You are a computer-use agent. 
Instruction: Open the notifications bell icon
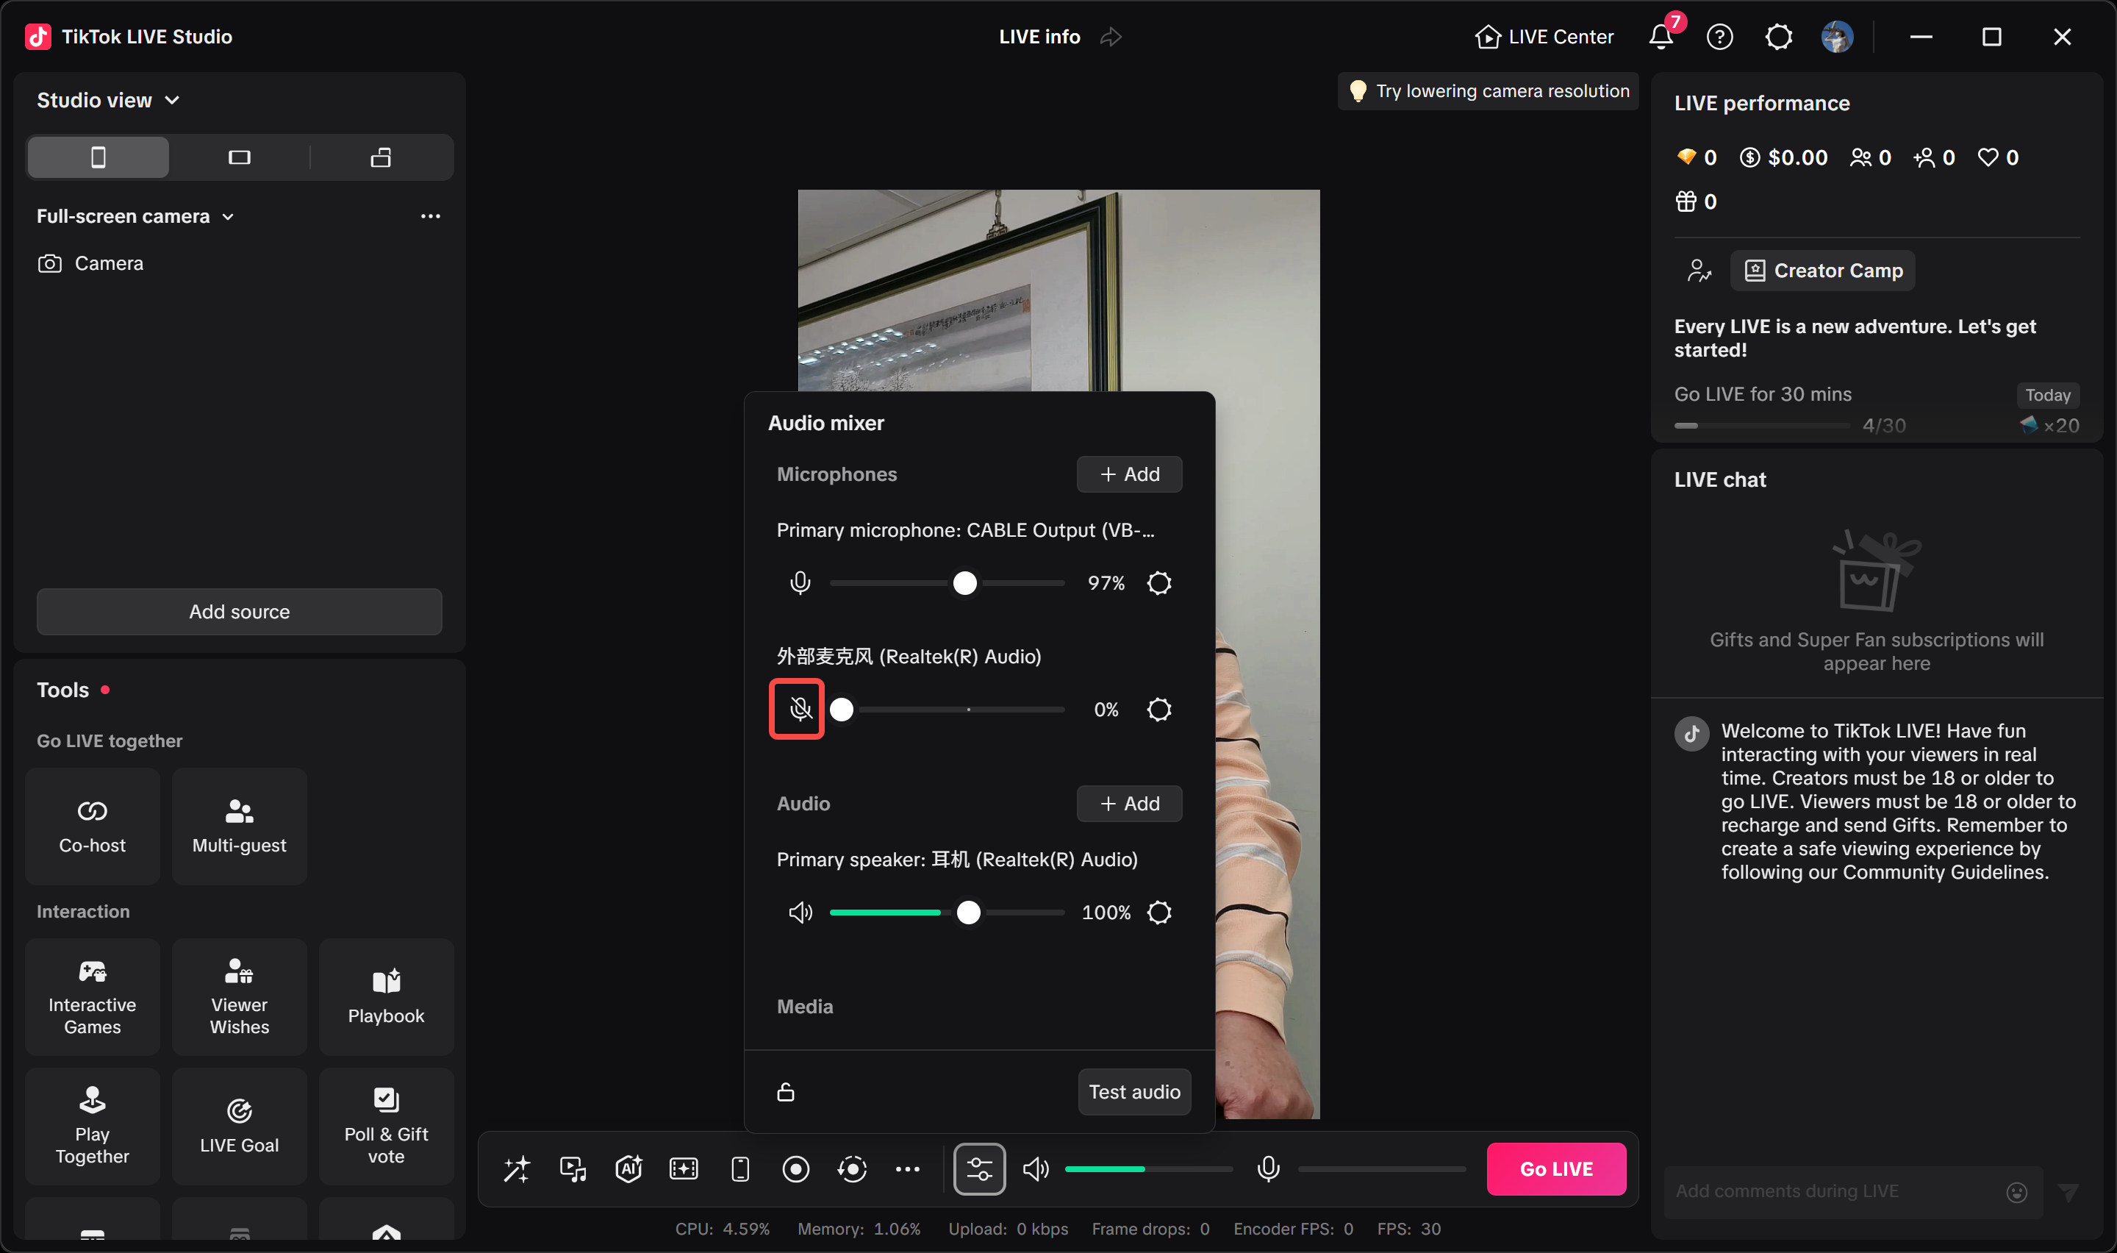tap(1661, 36)
